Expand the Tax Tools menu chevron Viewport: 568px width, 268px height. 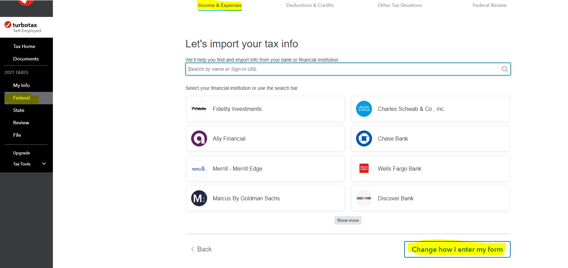[x=44, y=164]
